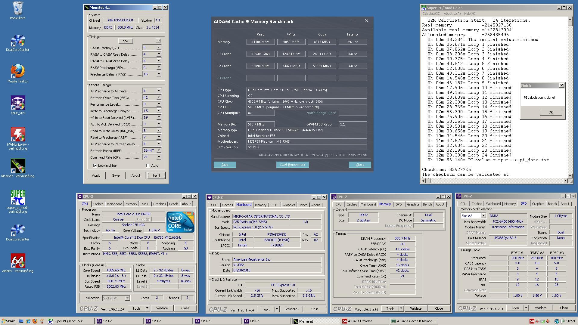Screen dimensions: 578x325
Task: Open the Slot #2 memory slot dropdown
Action: [483, 216]
